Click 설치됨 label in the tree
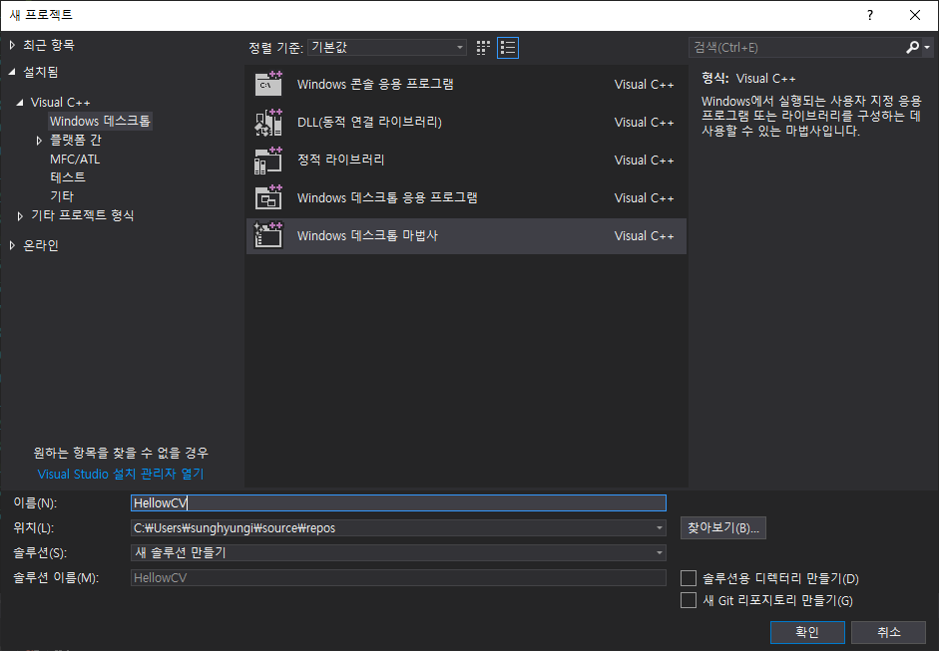This screenshot has width=939, height=651. click(41, 72)
